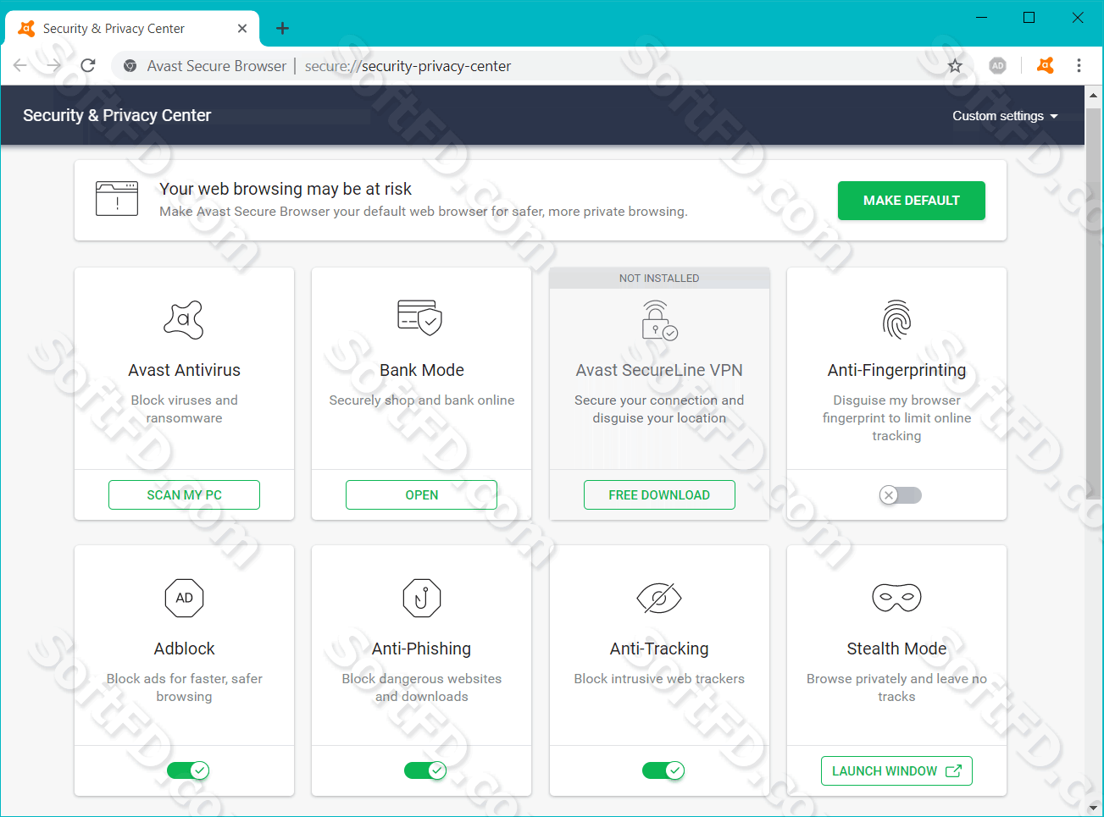This screenshot has width=1104, height=817.
Task: Click 'Block intrusive web trackers' description
Action: click(659, 679)
